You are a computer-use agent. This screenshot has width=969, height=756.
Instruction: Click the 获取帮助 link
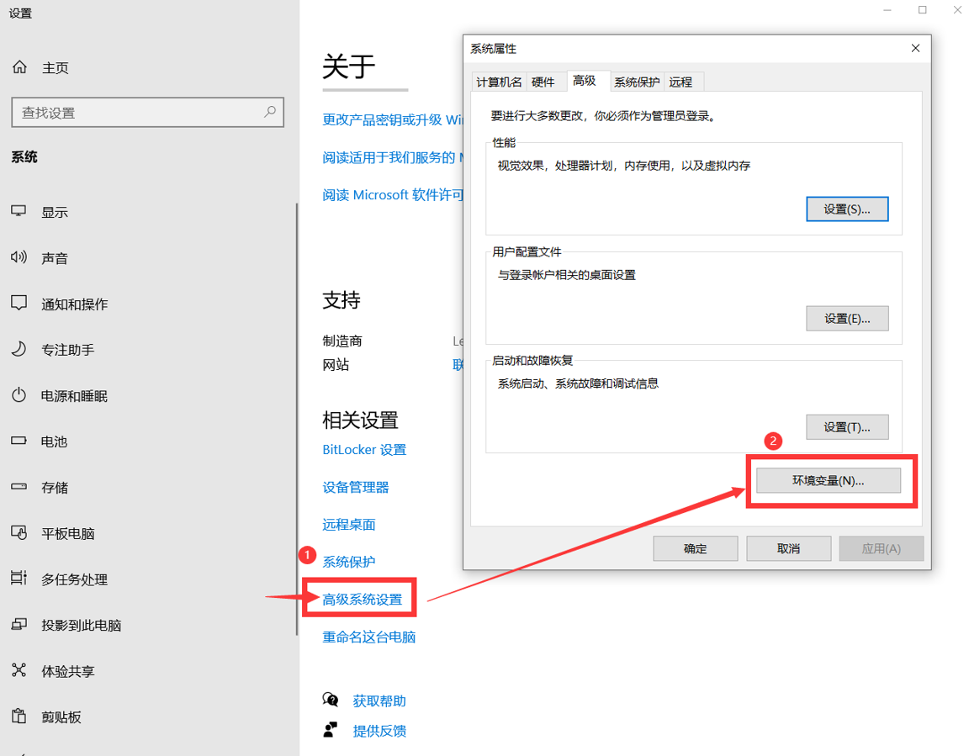point(379,701)
